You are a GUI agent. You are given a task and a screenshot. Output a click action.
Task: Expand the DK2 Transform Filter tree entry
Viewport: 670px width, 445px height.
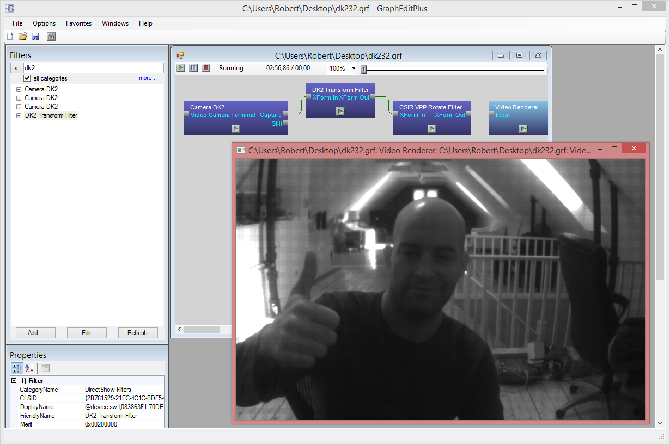coord(19,115)
